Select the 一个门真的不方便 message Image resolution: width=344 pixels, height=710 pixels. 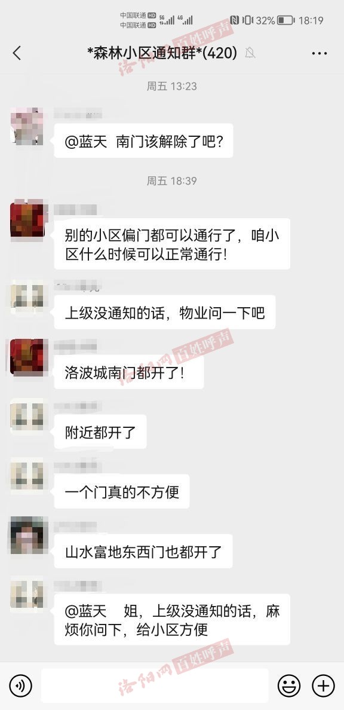122,492
